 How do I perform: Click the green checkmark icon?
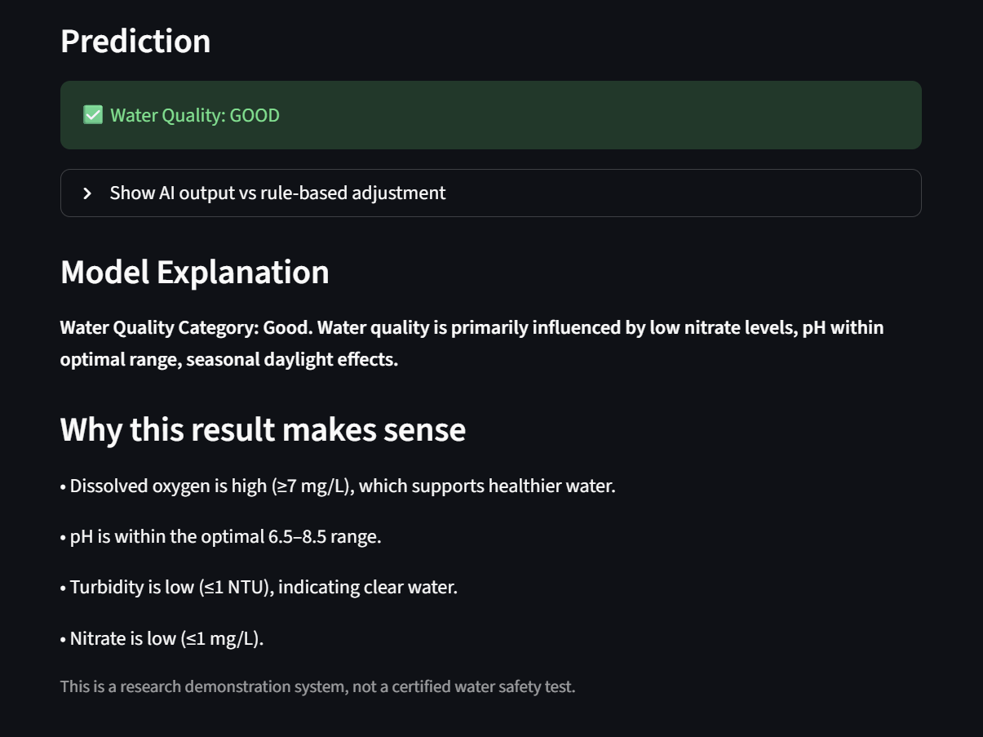click(93, 115)
